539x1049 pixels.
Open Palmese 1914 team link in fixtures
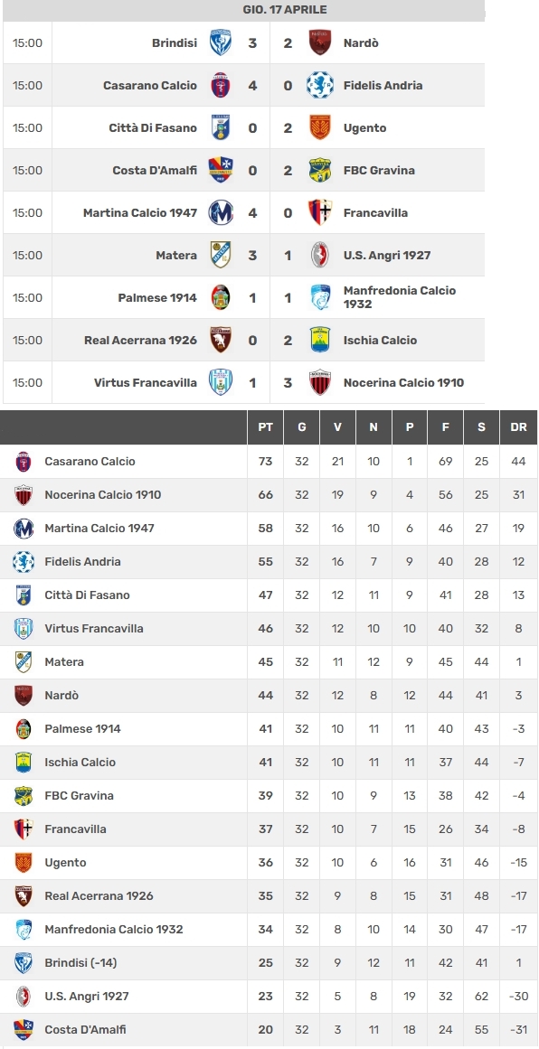[157, 297]
